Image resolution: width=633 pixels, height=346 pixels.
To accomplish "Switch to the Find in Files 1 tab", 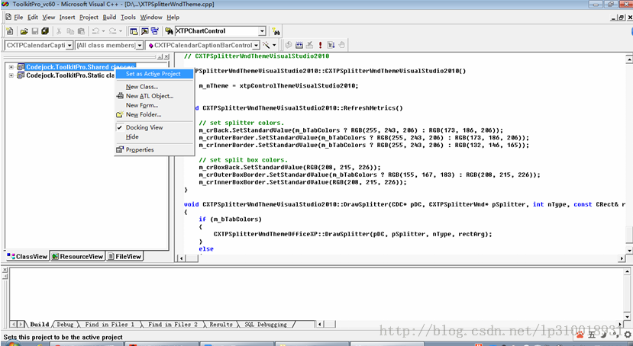I will tap(109, 324).
